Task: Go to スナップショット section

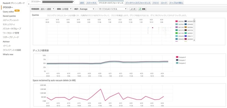Action: click(x=11, y=20)
